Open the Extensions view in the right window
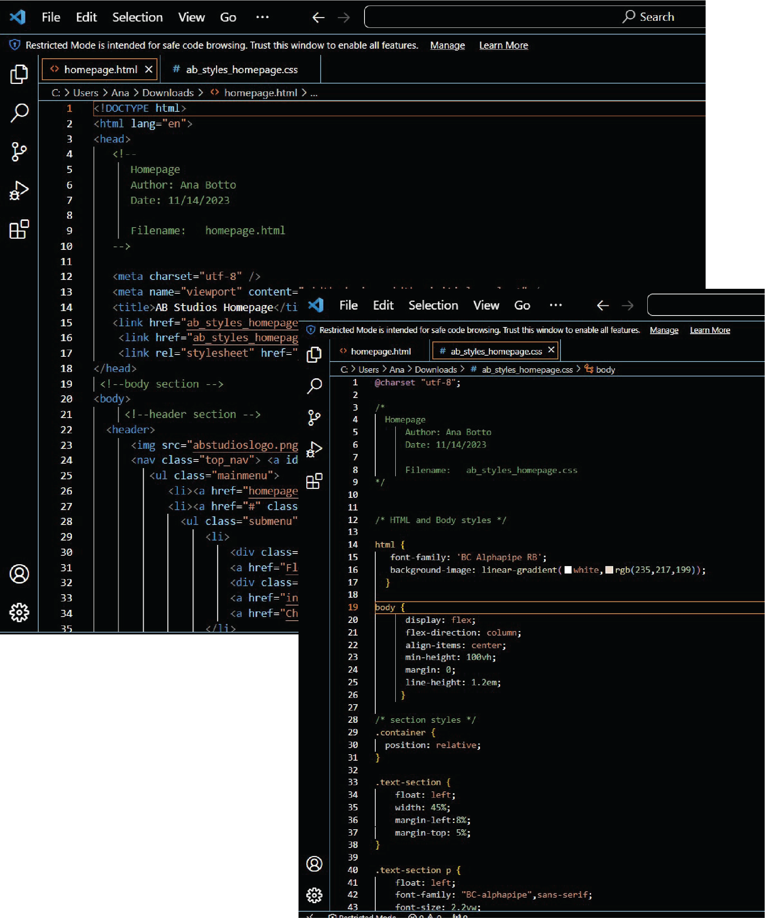The width and height of the screenshot is (765, 918). [314, 481]
